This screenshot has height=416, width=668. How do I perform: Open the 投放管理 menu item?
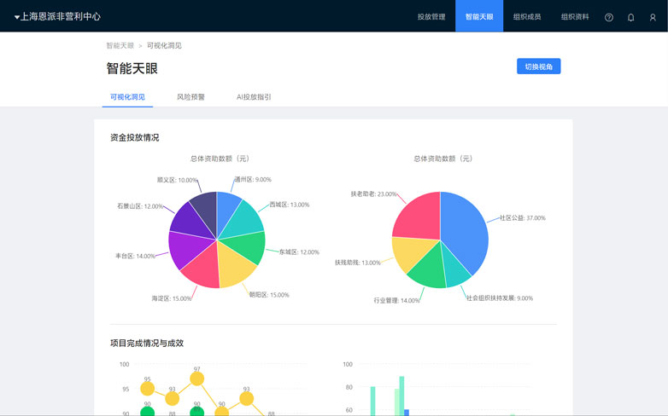(x=431, y=16)
